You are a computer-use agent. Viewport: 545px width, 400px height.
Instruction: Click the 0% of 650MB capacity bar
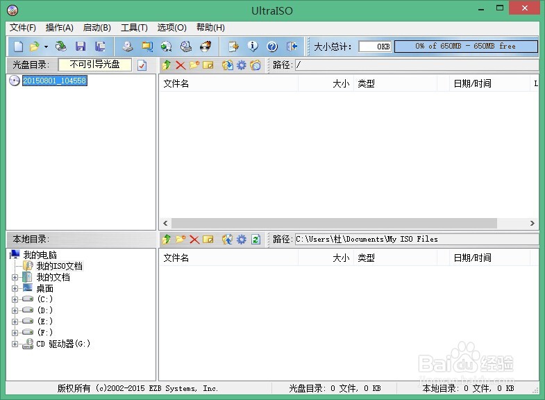pyautogui.click(x=466, y=47)
